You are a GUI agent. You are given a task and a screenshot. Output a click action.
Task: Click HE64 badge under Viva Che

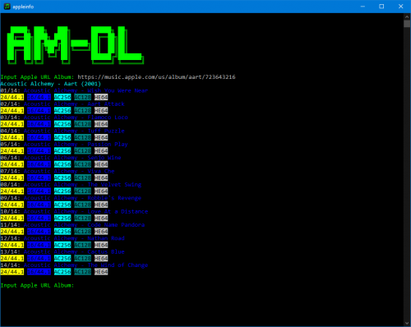101,177
